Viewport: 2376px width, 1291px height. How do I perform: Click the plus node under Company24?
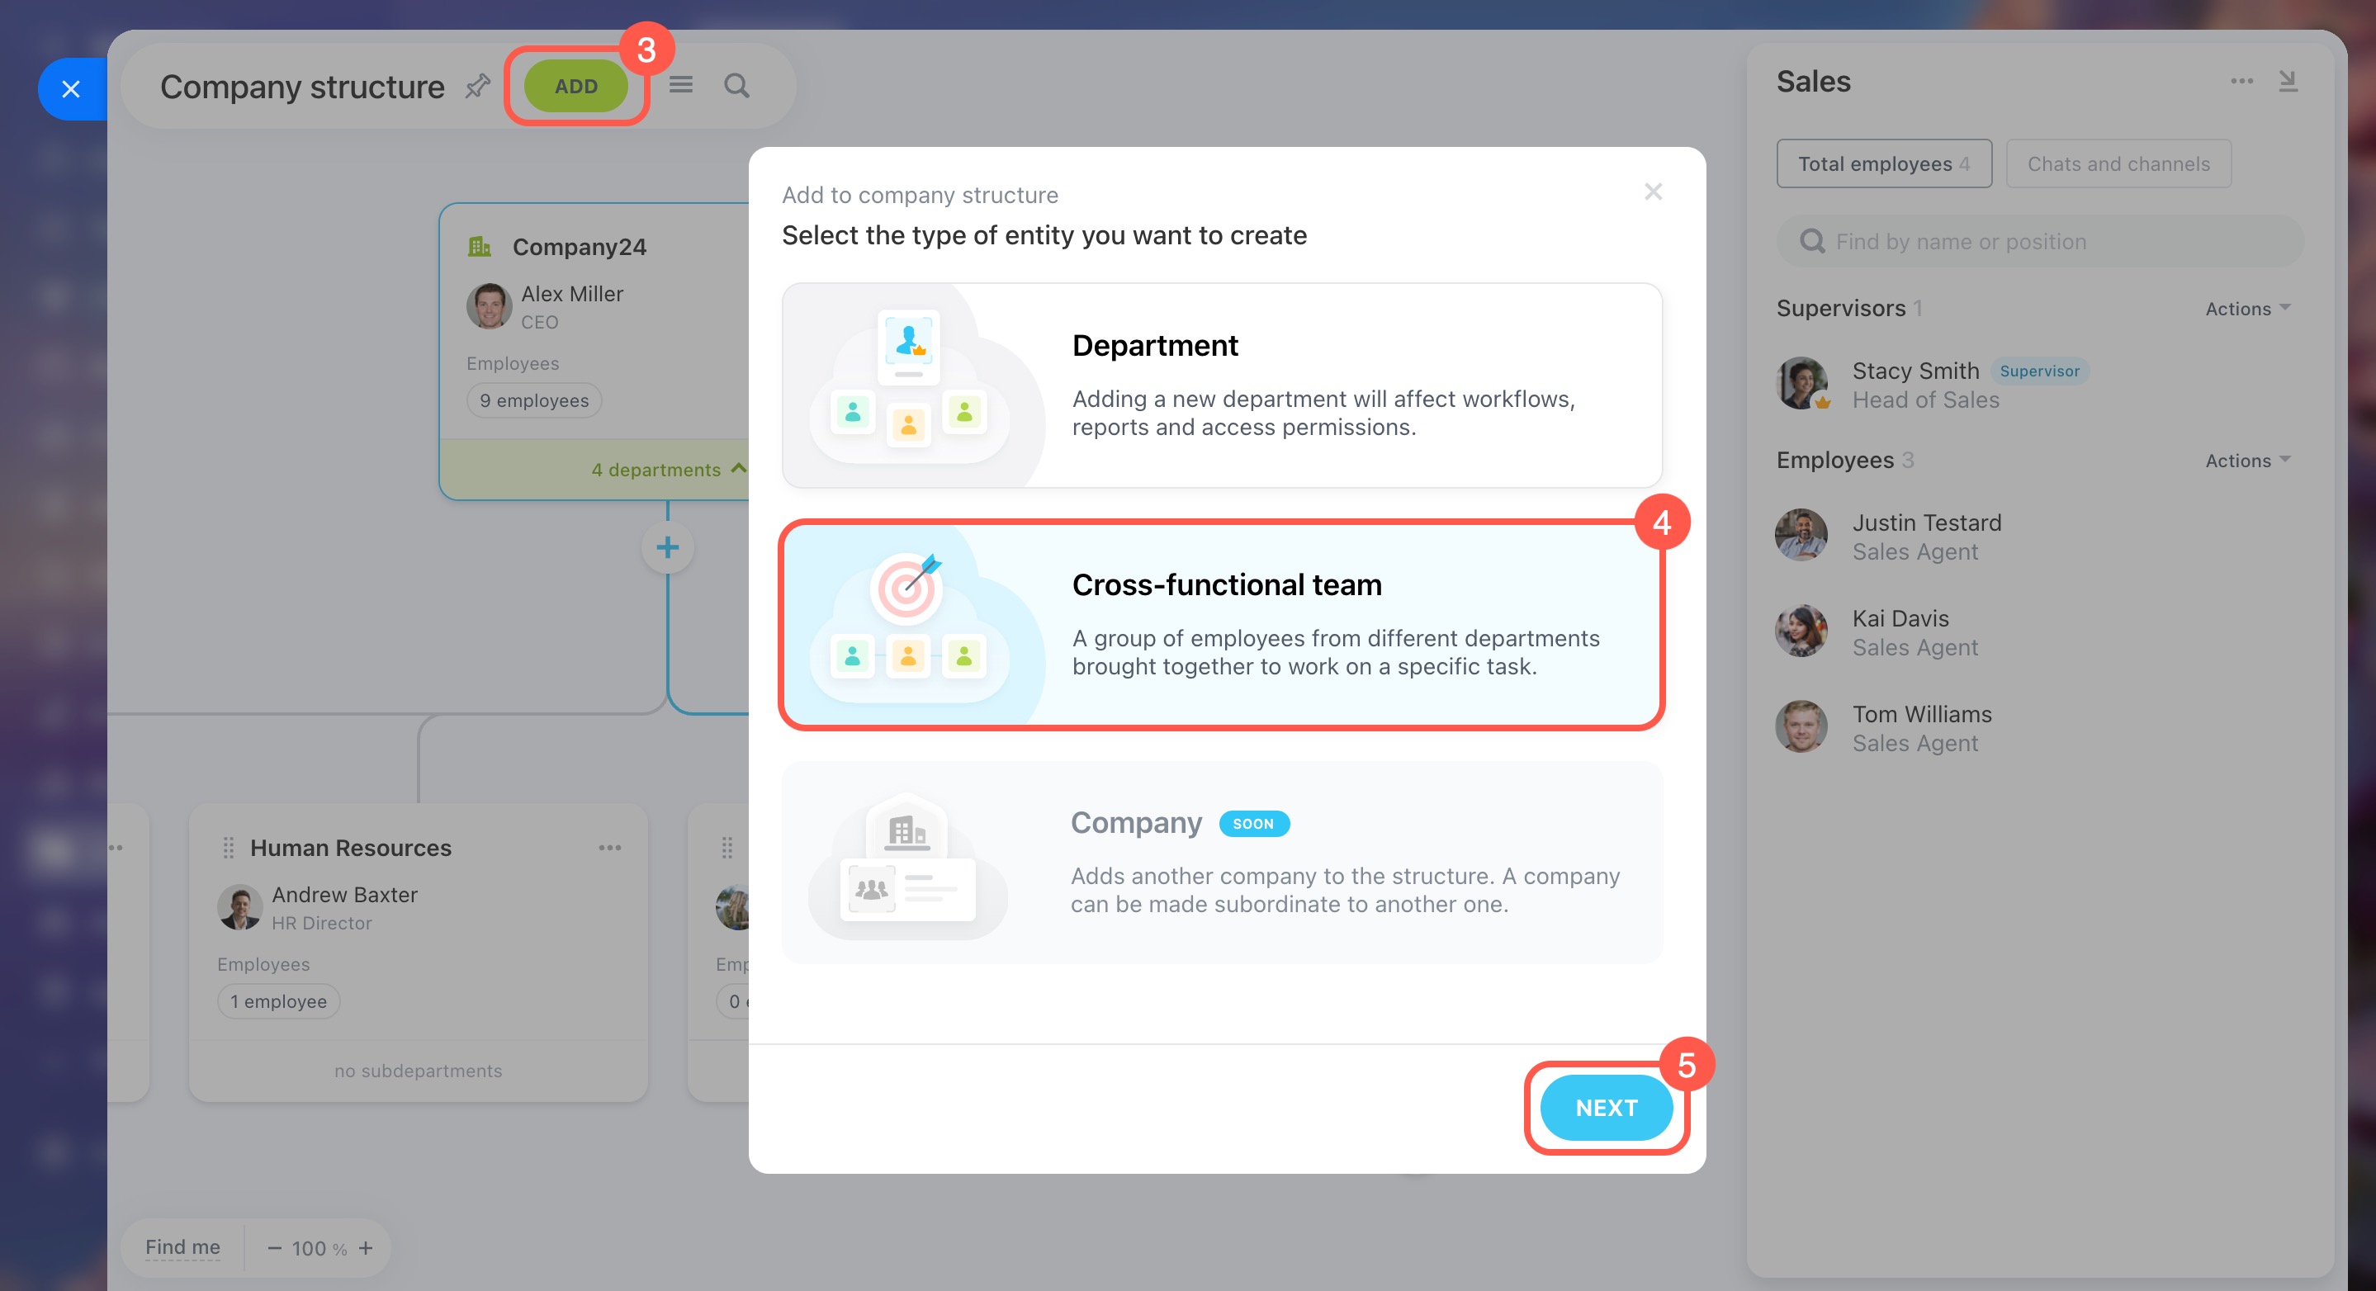pos(667,548)
